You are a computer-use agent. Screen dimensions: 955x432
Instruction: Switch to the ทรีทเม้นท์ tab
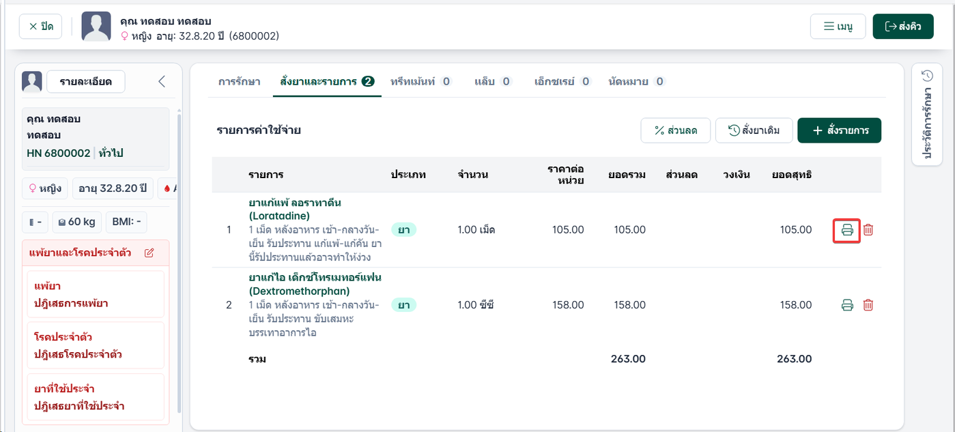(421, 81)
